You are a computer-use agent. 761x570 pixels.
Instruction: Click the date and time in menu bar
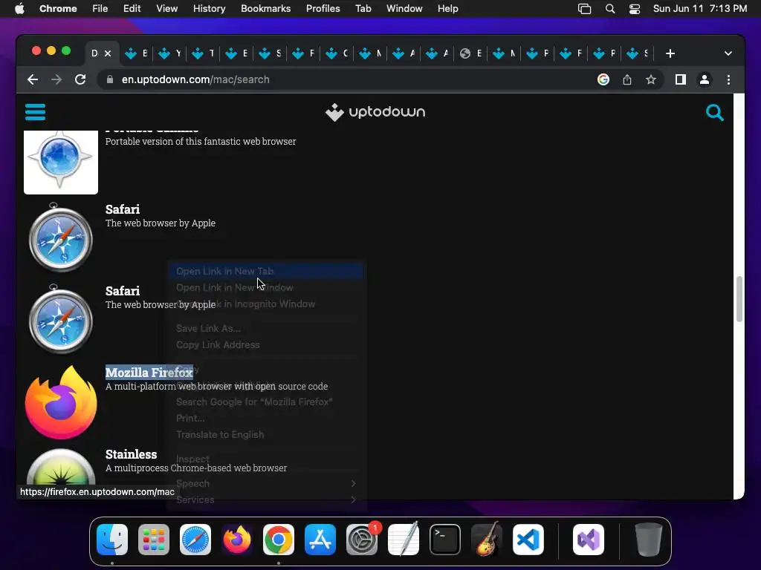[700, 8]
